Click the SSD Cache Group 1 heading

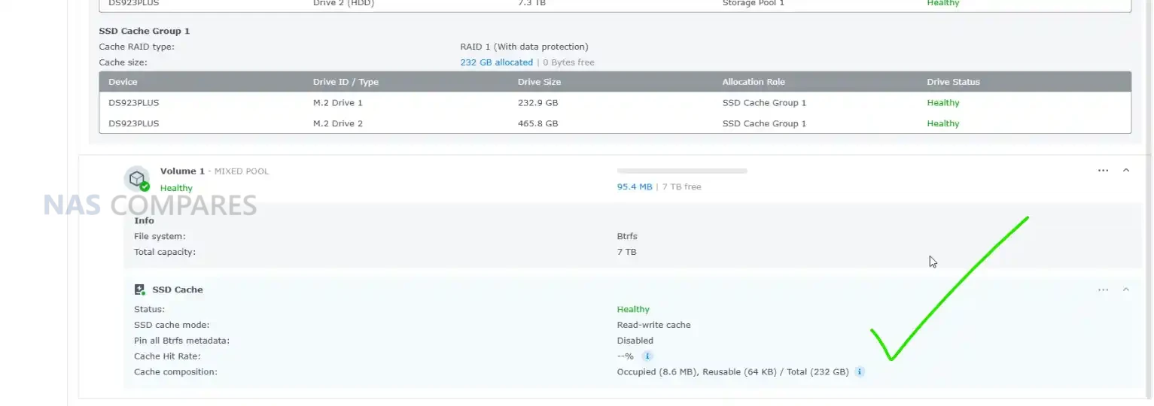[x=145, y=31]
